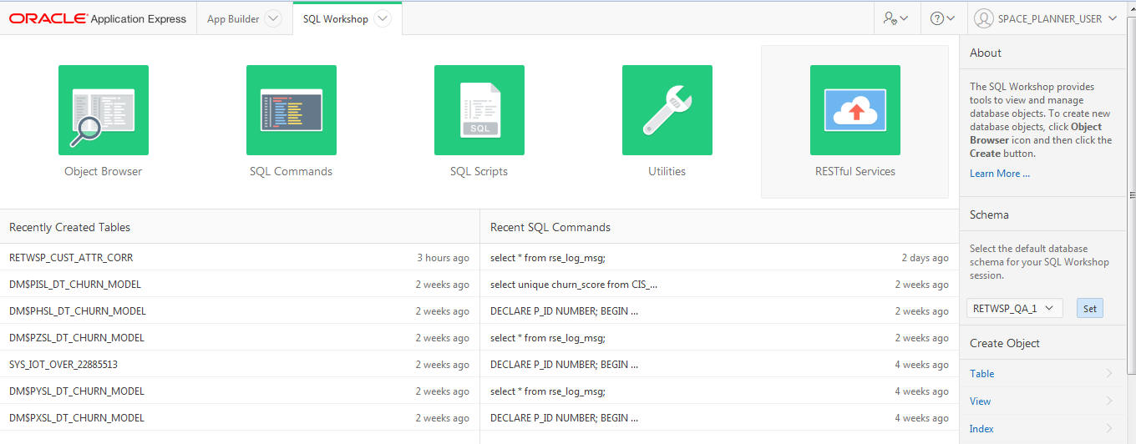This screenshot has height=444, width=1136.
Task: Click the user avatar icon
Action: coord(984,18)
